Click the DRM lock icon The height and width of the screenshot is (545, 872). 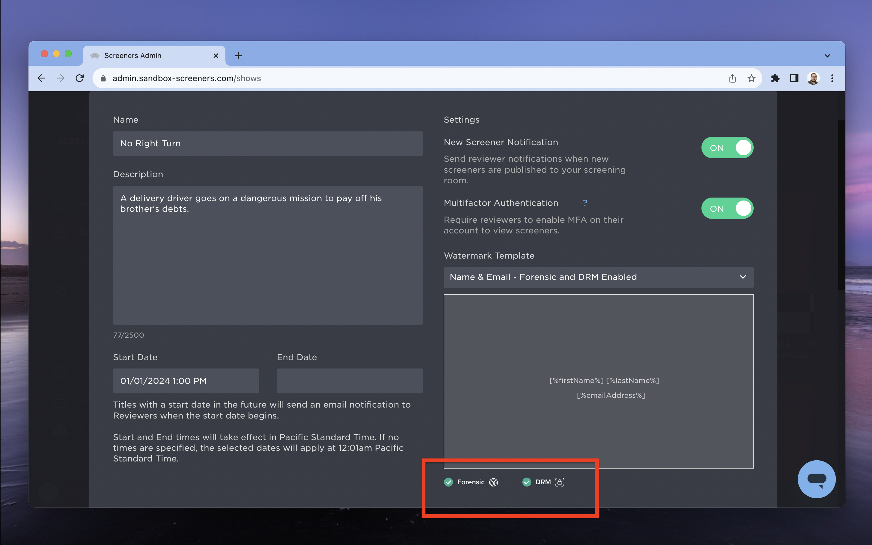[559, 482]
